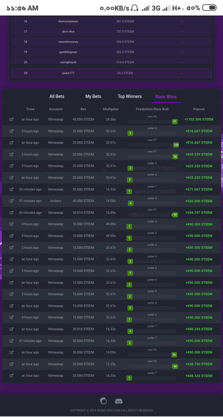223x417 pixels.
Task: Open external link icon for inviterx's bet
Action: [x=12, y=201]
